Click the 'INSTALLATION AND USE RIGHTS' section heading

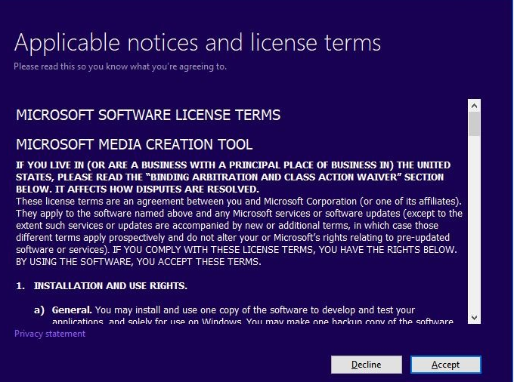[x=110, y=286]
